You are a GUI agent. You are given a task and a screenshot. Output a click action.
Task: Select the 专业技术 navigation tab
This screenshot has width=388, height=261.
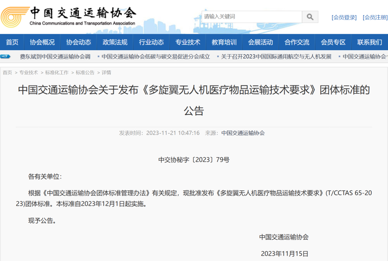188,42
